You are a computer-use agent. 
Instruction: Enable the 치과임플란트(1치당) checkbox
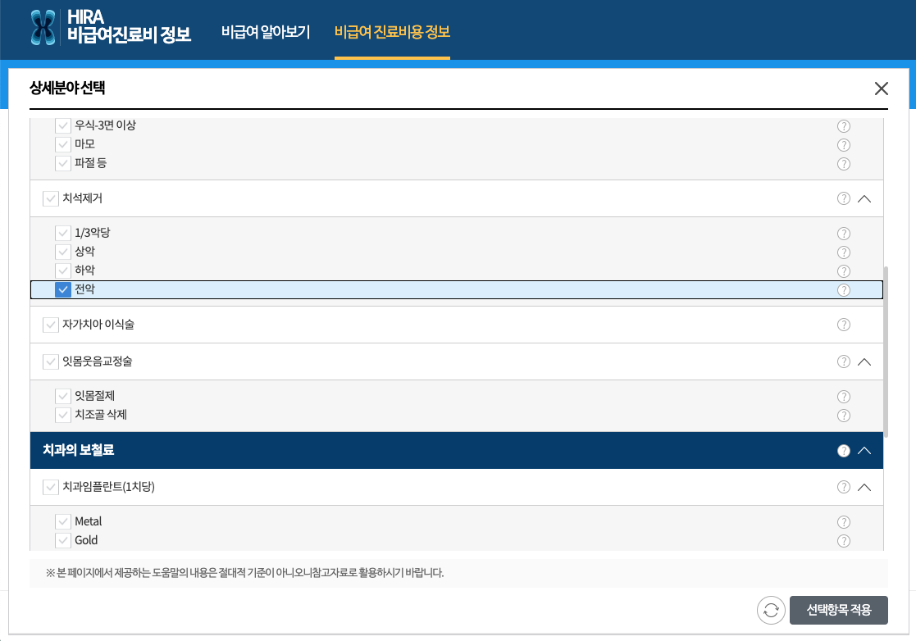click(x=50, y=487)
